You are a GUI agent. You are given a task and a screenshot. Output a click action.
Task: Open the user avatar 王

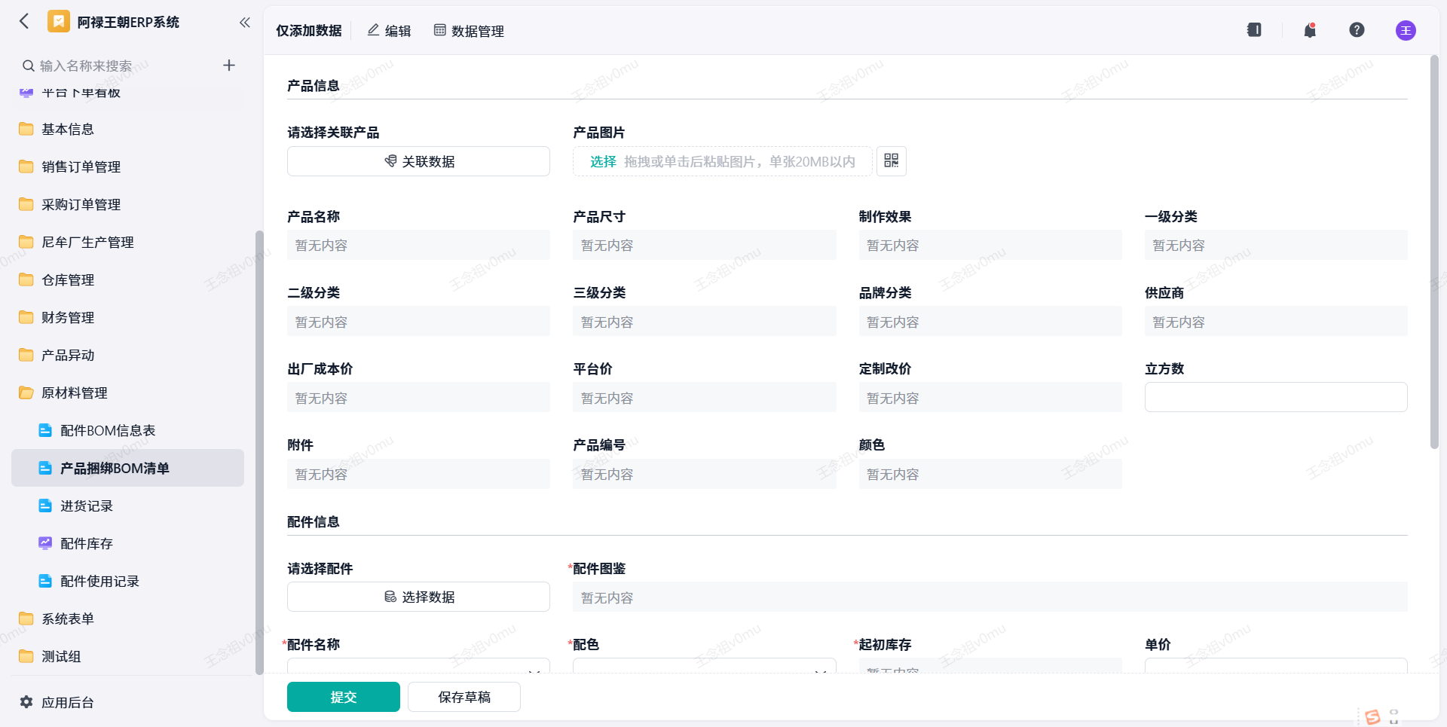1406,30
